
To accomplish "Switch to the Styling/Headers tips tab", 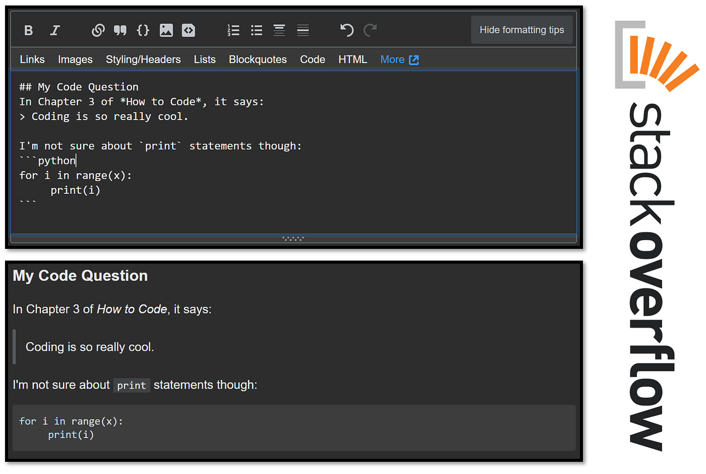I will [x=143, y=59].
